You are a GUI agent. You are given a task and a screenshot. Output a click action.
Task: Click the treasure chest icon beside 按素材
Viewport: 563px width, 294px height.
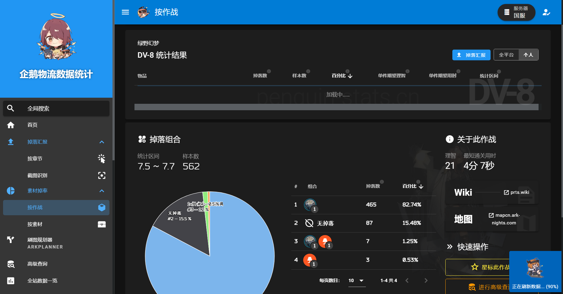click(x=102, y=224)
